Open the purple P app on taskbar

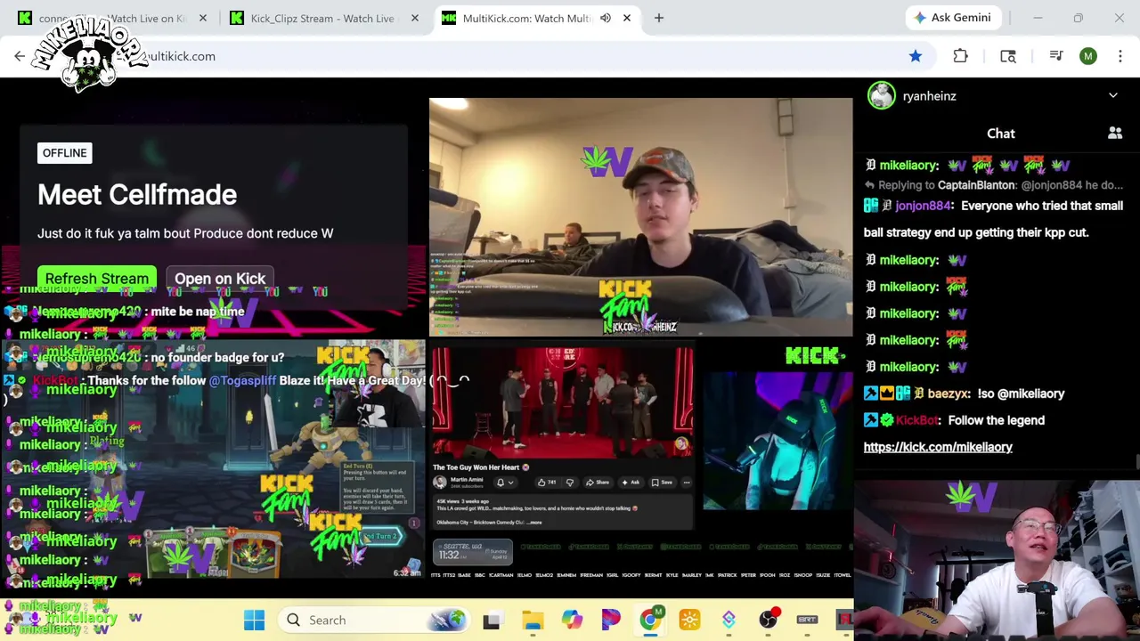point(611,620)
